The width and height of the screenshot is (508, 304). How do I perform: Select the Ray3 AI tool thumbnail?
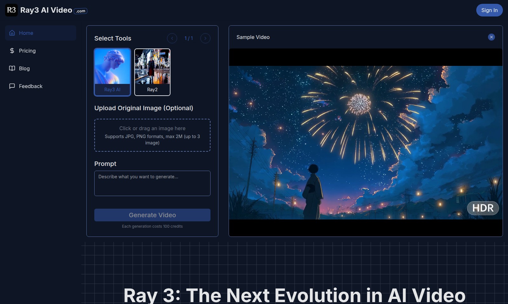pyautogui.click(x=112, y=72)
